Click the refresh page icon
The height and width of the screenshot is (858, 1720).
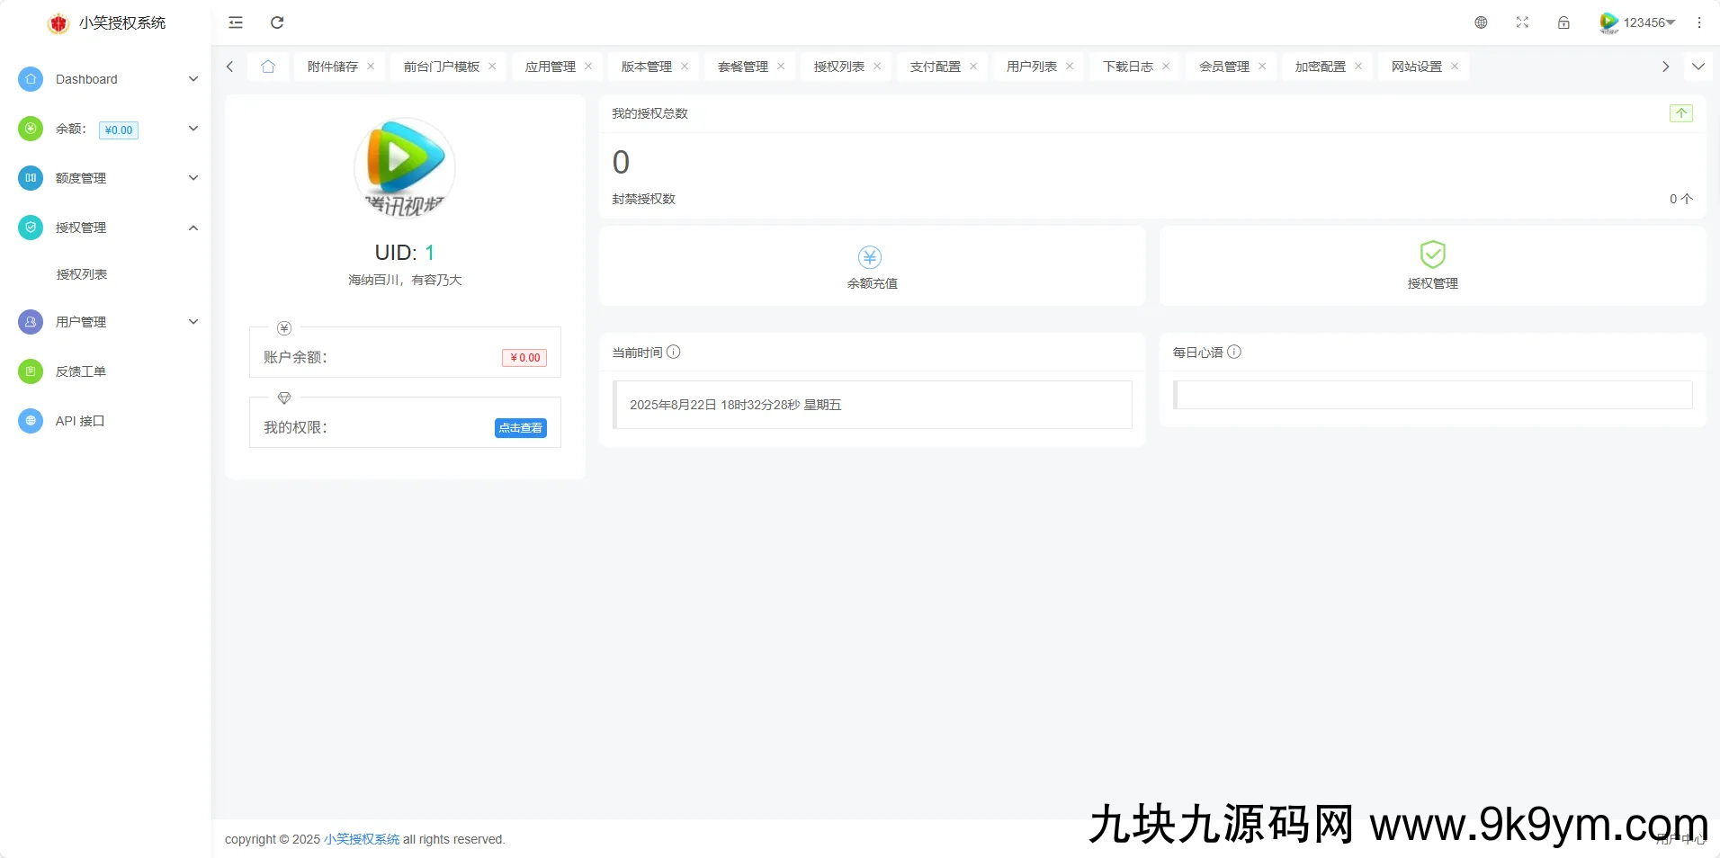click(x=277, y=22)
